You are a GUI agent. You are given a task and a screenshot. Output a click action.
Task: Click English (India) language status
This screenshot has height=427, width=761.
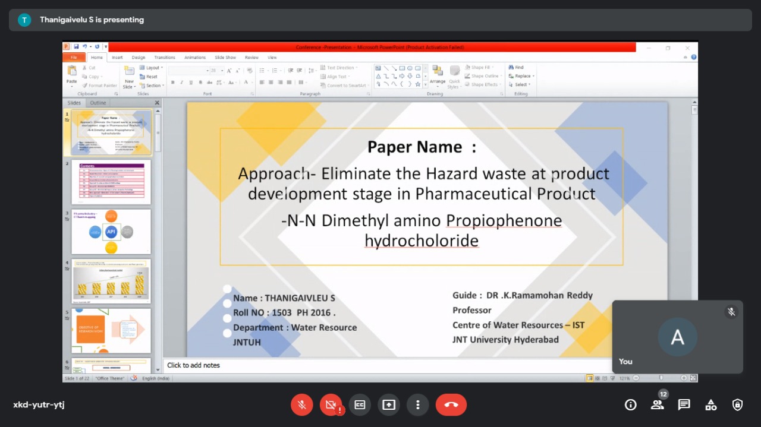156,378
